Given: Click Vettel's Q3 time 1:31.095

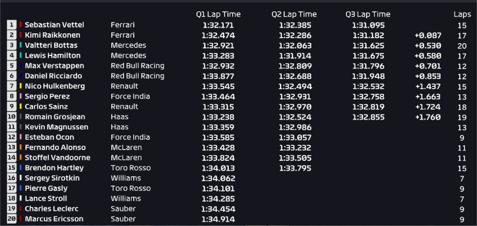Looking at the screenshot, I should [368, 25].
